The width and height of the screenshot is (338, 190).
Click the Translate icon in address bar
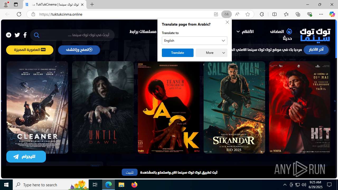pos(227,14)
